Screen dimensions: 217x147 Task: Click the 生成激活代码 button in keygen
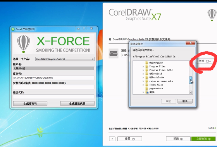click(77, 104)
